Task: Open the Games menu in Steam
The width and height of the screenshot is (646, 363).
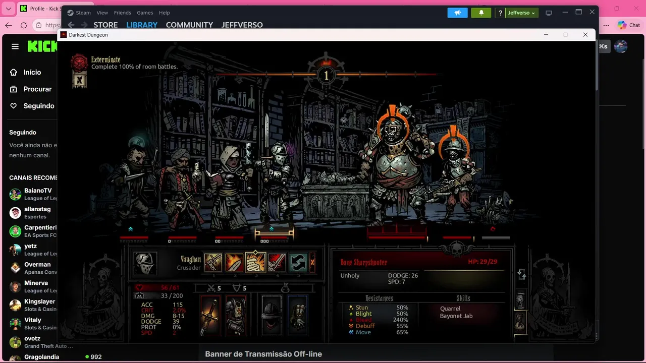Action: pyautogui.click(x=145, y=13)
